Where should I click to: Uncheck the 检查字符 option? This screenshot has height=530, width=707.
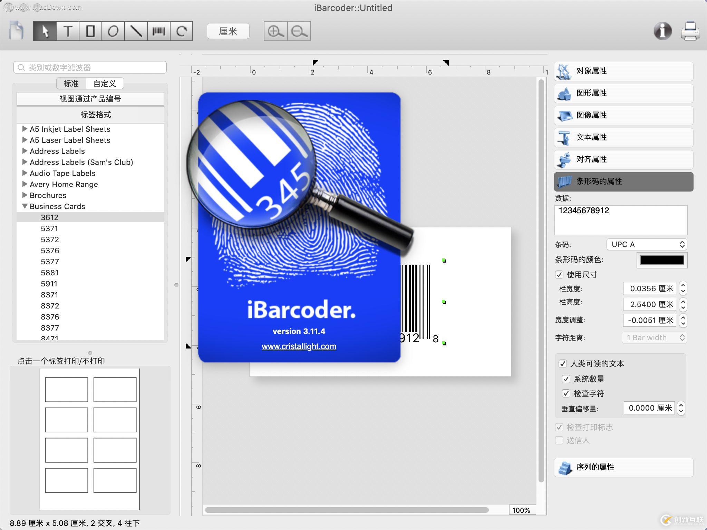click(566, 393)
